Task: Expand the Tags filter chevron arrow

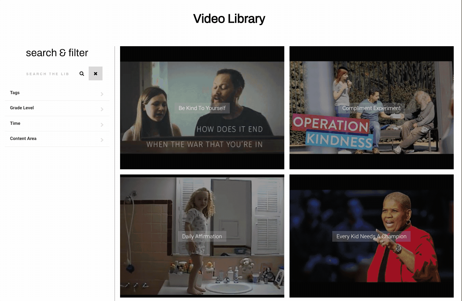Action: 102,94
